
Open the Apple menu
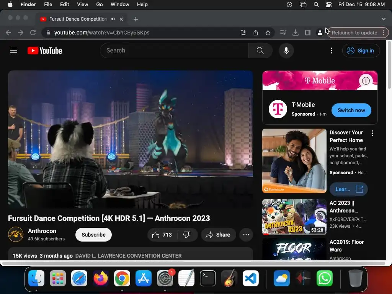(10, 5)
